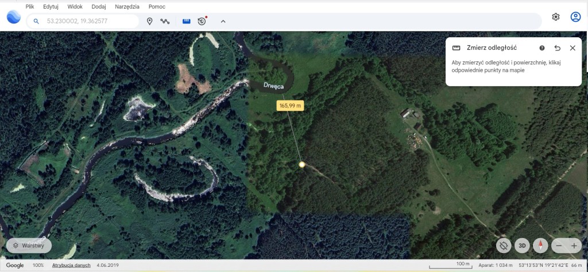The image size is (588, 272).
Task: Zoom in with the plus button
Action: [x=574, y=246]
